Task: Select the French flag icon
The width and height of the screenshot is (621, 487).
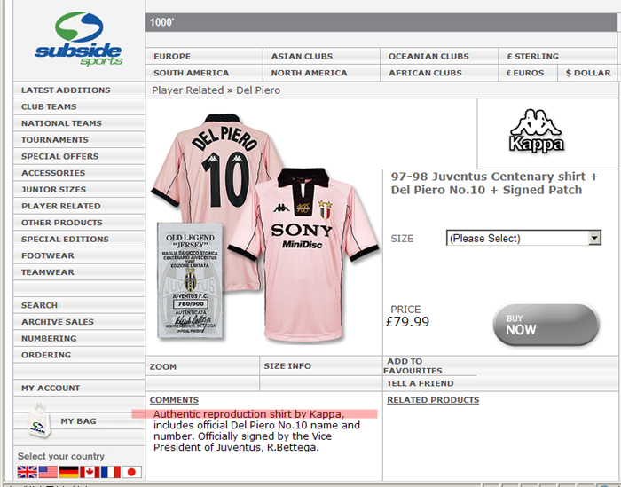Action: pos(111,472)
